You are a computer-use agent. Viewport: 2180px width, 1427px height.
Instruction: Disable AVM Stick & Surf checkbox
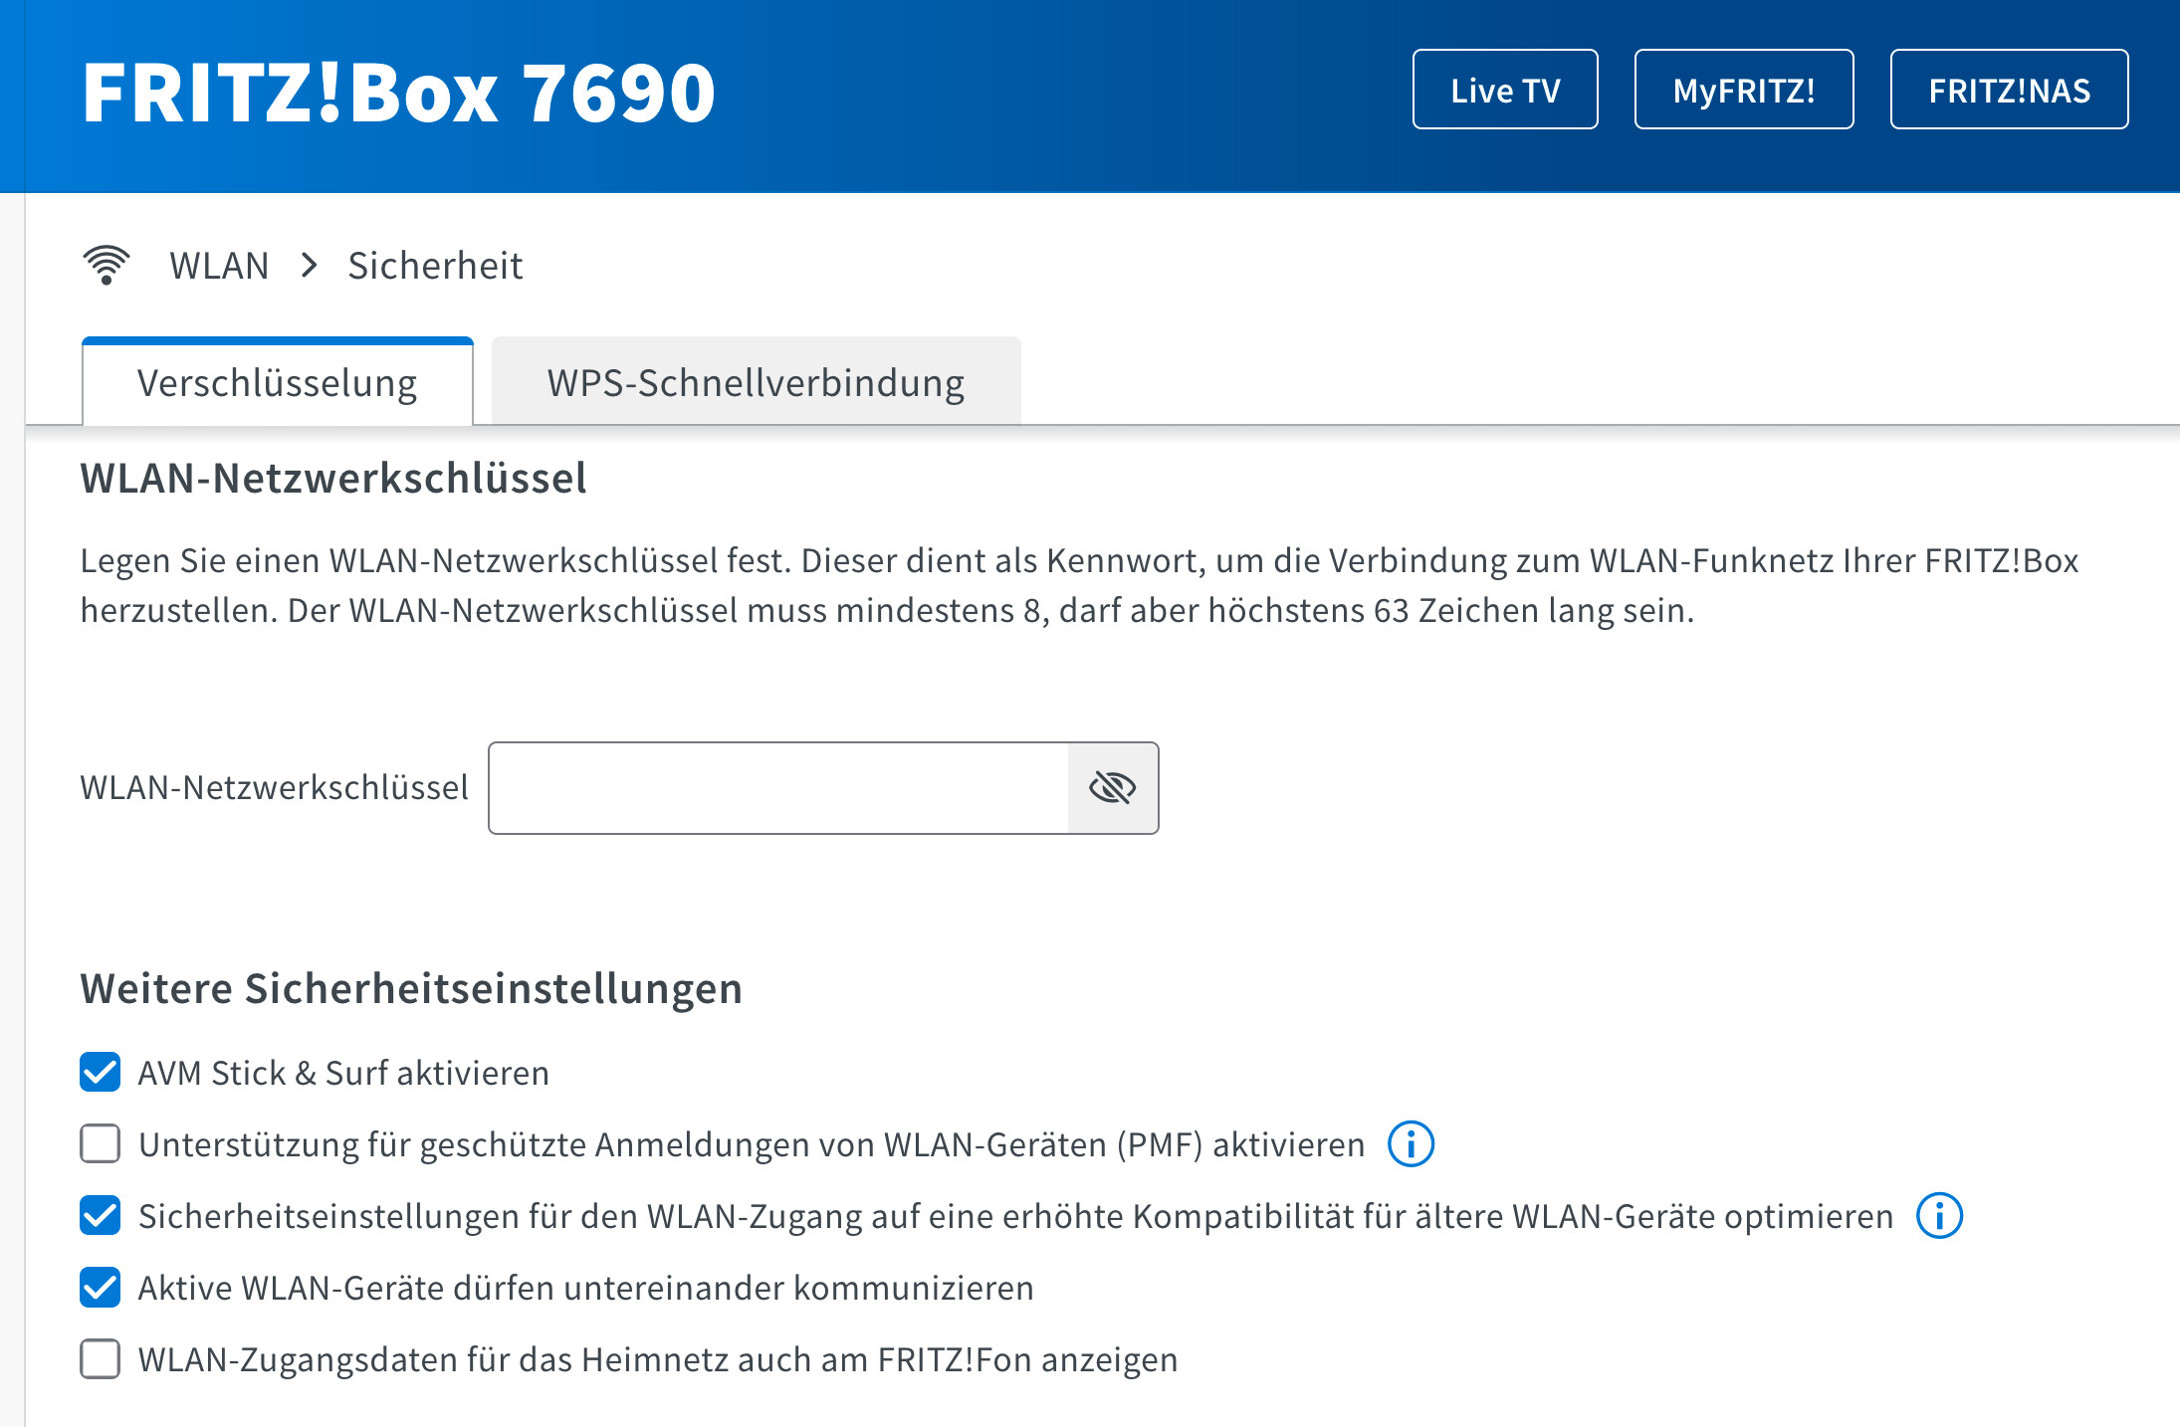click(x=101, y=1073)
